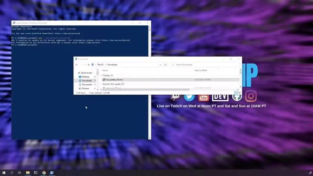Click navigation pane scroll up arrow
313x176 pixels.
coord(98,70)
